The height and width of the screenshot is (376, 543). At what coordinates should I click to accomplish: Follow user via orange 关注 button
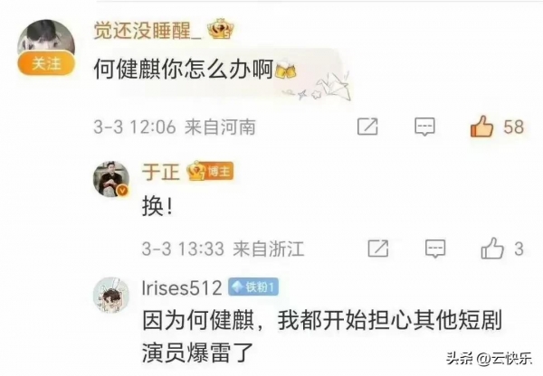pyautogui.click(x=46, y=63)
